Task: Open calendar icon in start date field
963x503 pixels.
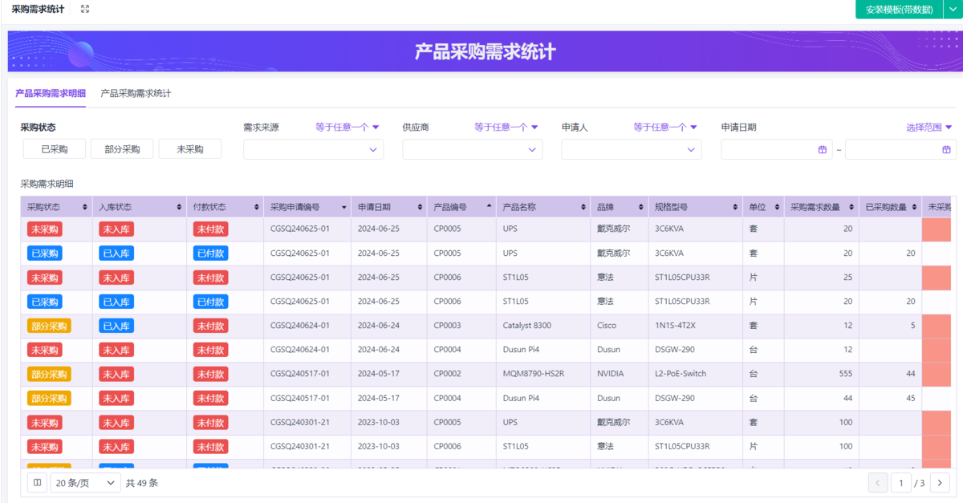Action: click(x=823, y=150)
